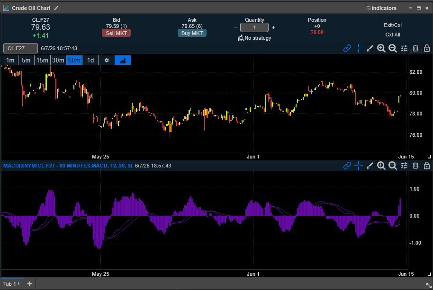
Task: Click the Crude Oil Chart title icon
Action: [x=6, y=8]
